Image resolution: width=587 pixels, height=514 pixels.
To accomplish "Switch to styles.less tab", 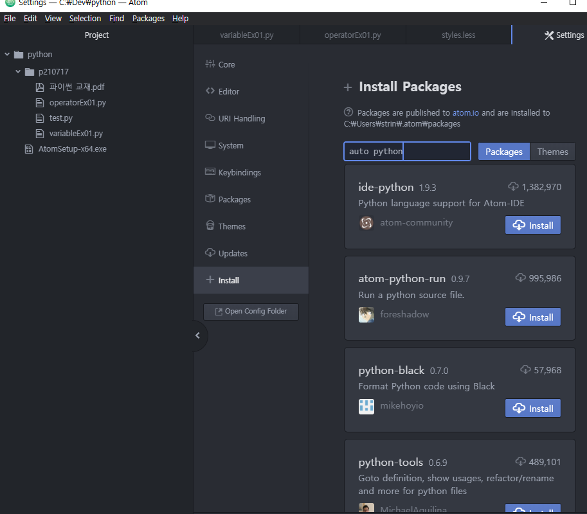I will pyautogui.click(x=458, y=35).
